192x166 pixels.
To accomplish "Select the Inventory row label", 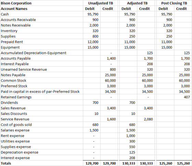I will click(9, 31).
